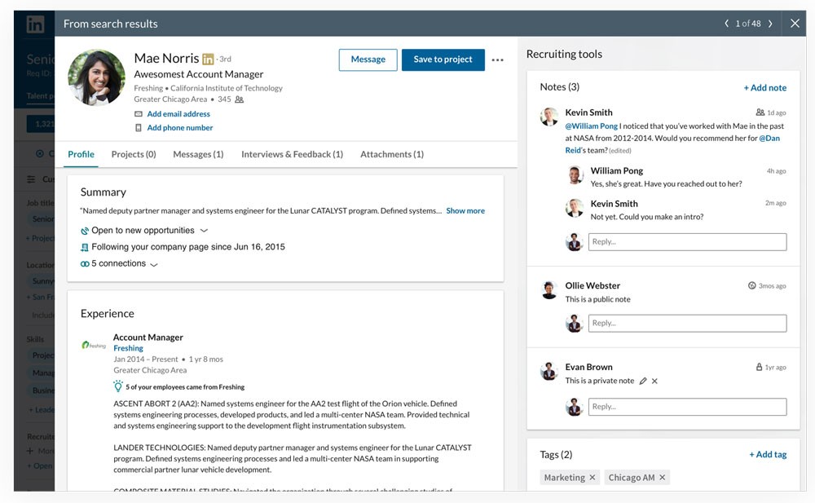
Task: Click the edit pencil on Evan Brown's note
Action: tap(643, 381)
